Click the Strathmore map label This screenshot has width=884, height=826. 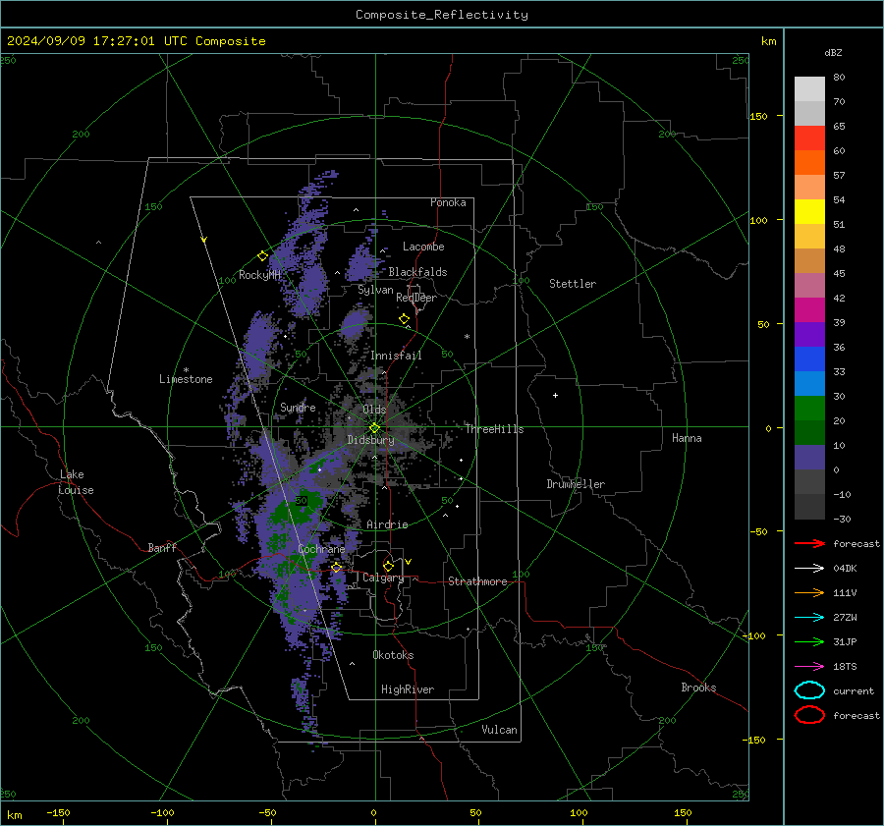point(477,581)
